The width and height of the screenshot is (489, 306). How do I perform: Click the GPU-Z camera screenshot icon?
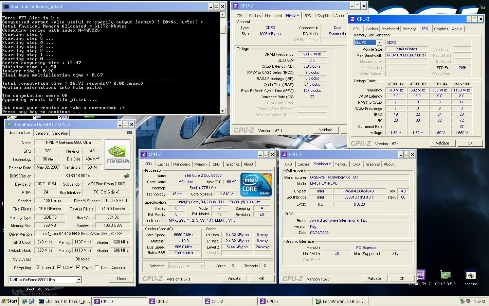point(129,133)
